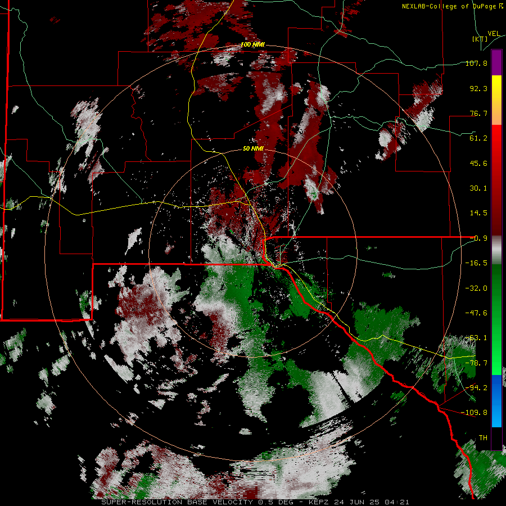
Task: Click the 100 NMI range ring label
Action: coord(252,44)
